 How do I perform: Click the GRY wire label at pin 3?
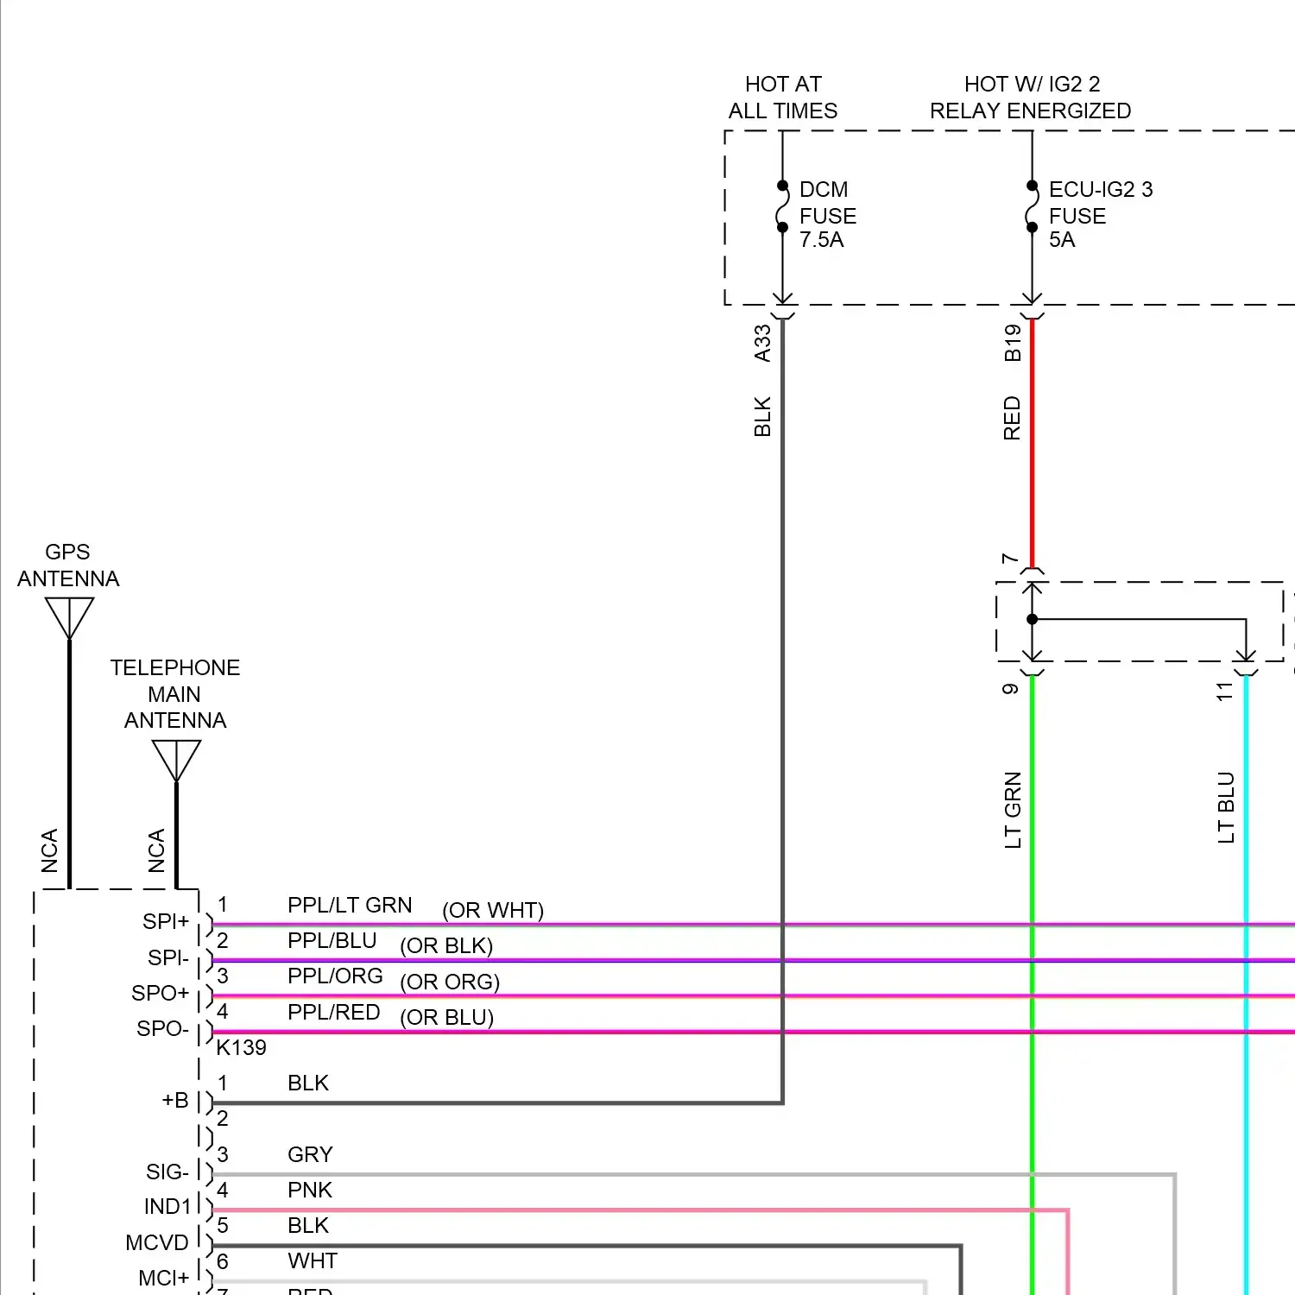[x=310, y=1154]
